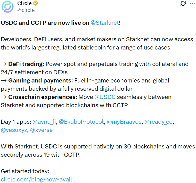Click the gold verified badge beside Circle

click(x=36, y=4)
